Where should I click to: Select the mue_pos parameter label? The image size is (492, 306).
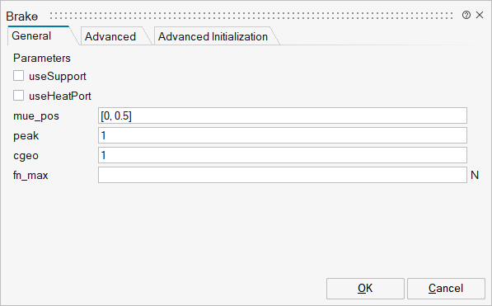[36, 116]
